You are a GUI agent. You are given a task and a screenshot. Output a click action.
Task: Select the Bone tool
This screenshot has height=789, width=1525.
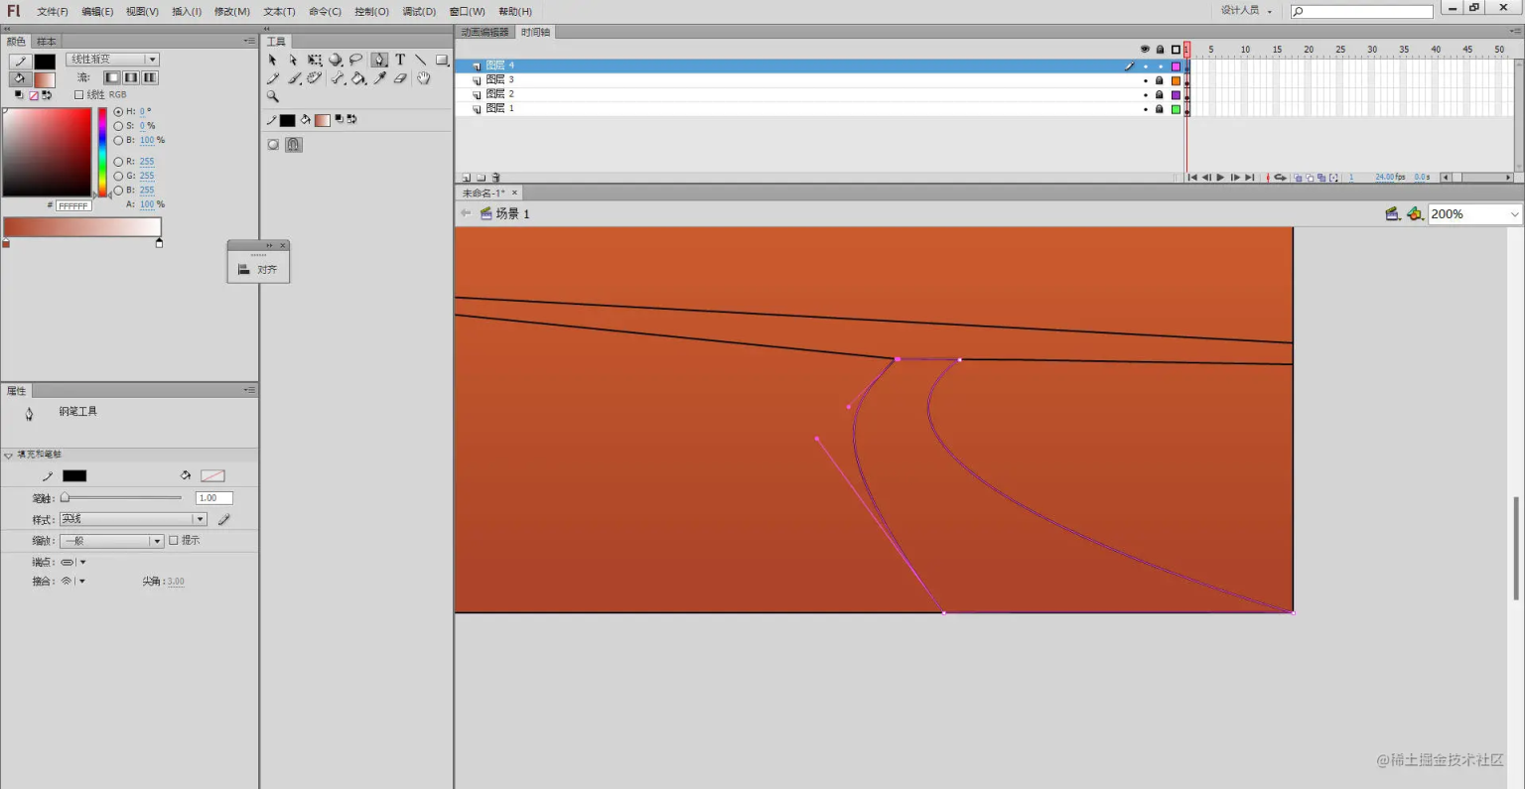point(338,78)
